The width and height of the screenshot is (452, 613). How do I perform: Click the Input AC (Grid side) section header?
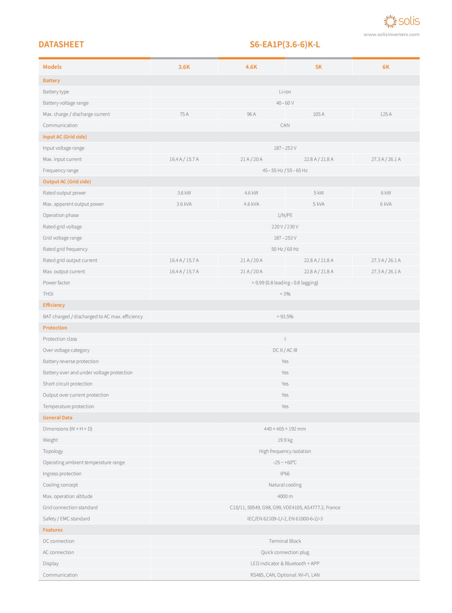(x=65, y=137)
